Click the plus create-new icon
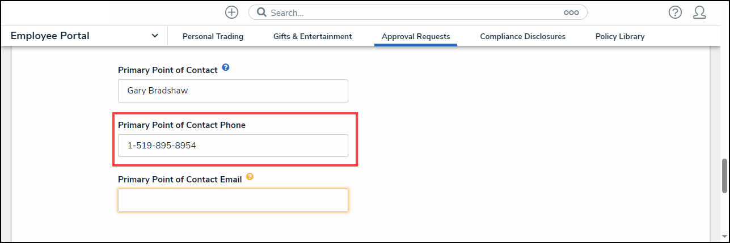730x243 pixels. [231, 12]
